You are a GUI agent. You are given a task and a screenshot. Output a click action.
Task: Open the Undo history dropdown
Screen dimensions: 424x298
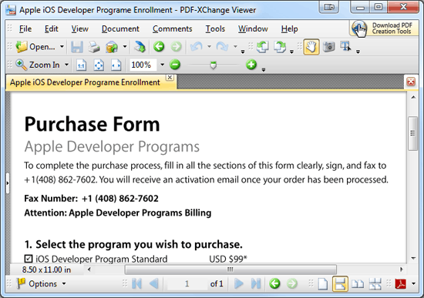209,47
